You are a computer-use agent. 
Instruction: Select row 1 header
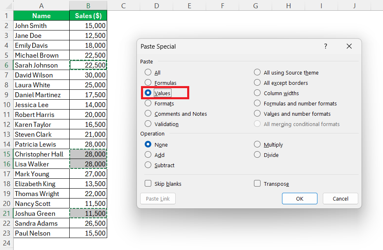(x=7, y=16)
